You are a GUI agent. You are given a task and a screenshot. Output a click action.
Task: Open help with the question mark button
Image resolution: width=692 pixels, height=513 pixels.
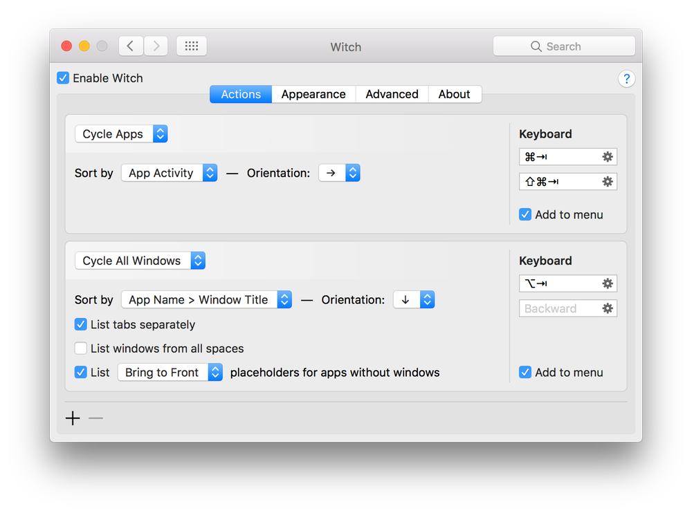(x=626, y=79)
